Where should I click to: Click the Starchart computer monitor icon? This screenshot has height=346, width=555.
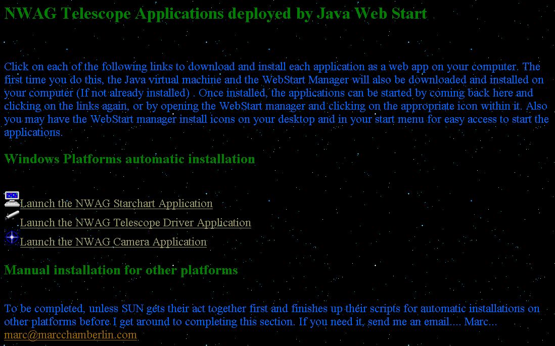click(x=12, y=199)
